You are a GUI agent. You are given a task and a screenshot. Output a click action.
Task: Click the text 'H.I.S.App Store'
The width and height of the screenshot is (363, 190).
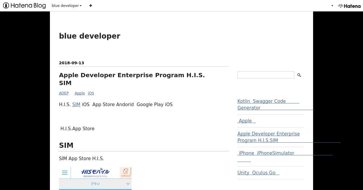click(x=77, y=128)
